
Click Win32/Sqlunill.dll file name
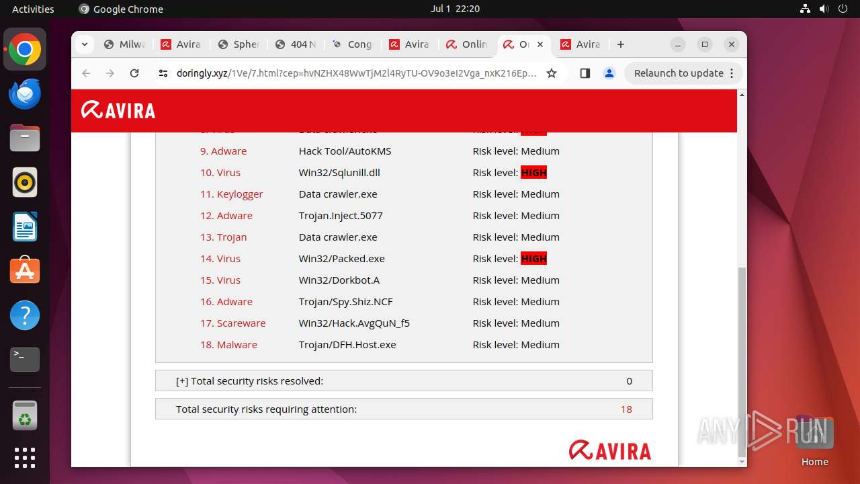339,172
